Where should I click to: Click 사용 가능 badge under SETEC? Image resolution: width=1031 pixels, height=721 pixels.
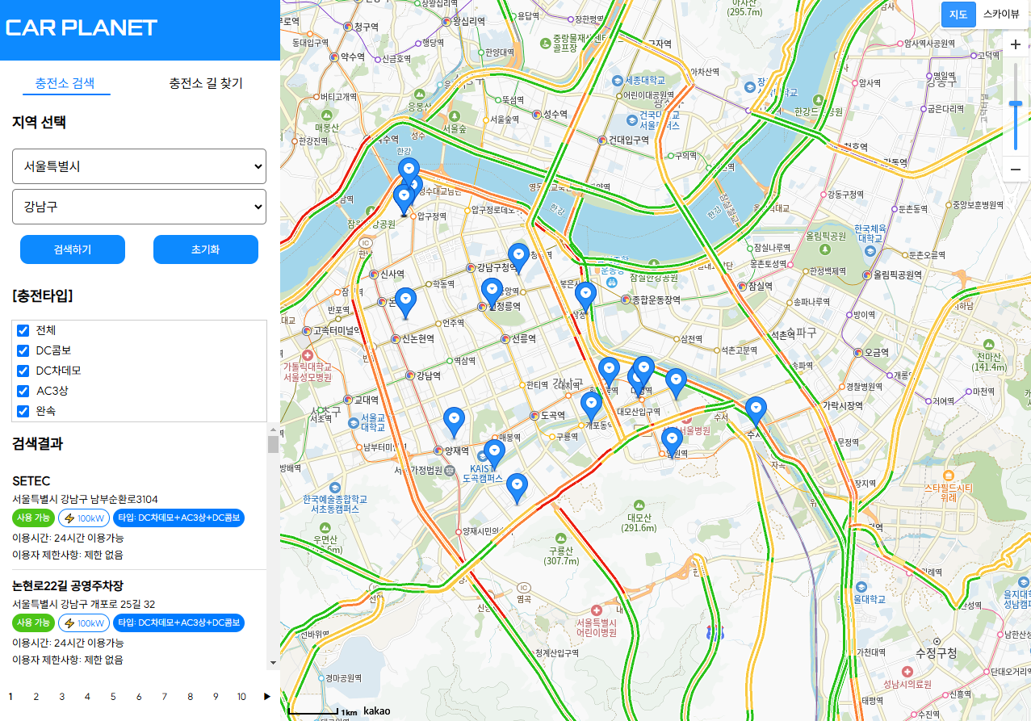[x=33, y=518]
